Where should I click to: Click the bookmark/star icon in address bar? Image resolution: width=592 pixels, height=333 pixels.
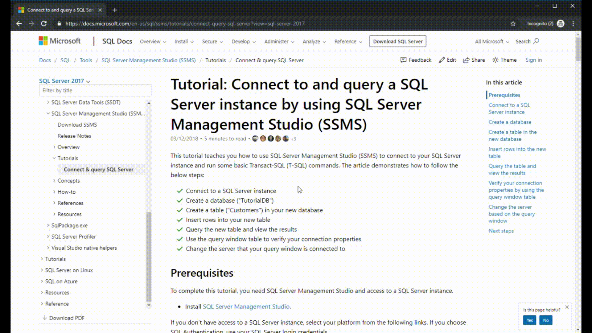(x=513, y=23)
